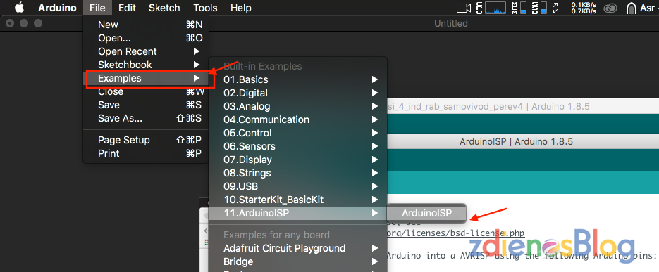Expand the 07.Display examples submenu
The width and height of the screenshot is (659, 272).
298,160
